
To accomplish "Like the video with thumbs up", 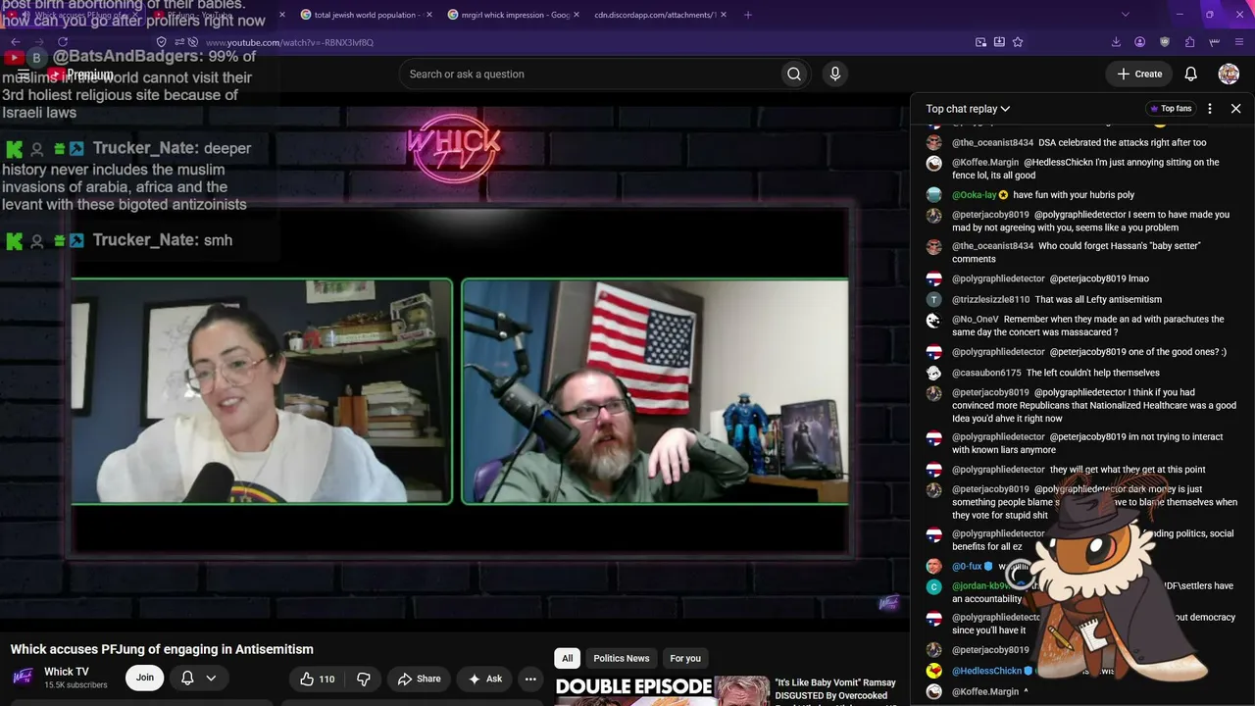I will [x=318, y=679].
